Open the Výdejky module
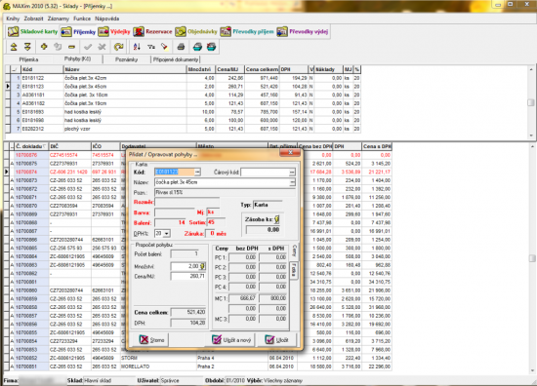The image size is (537, 386). (x=114, y=32)
